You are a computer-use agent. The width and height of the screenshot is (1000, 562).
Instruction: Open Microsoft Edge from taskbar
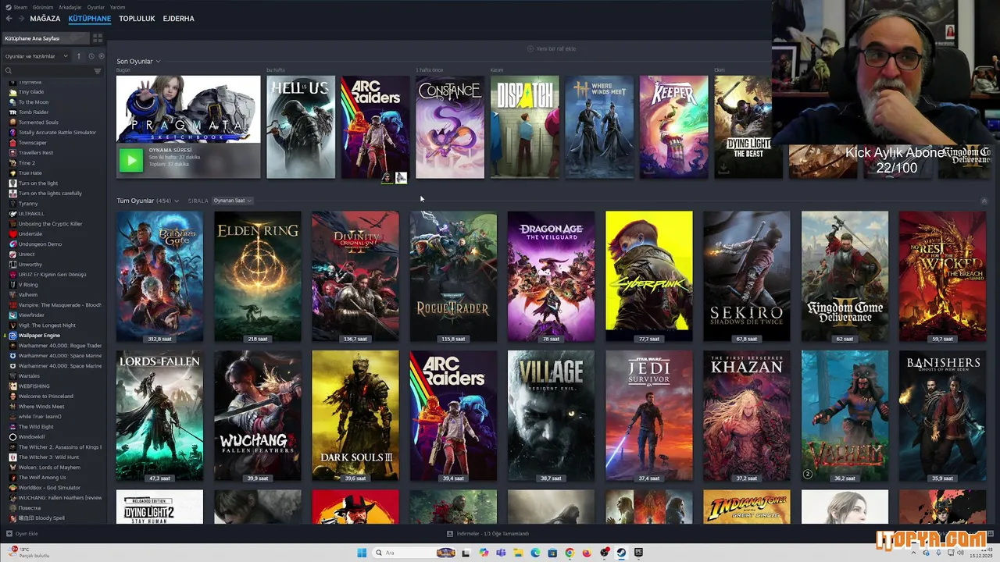[x=535, y=553]
